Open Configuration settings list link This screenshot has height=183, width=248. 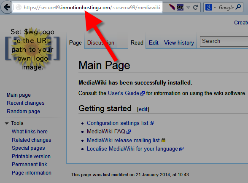(x=118, y=123)
